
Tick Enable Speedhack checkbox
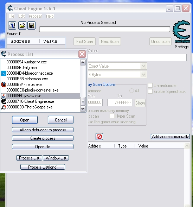pos(150,92)
